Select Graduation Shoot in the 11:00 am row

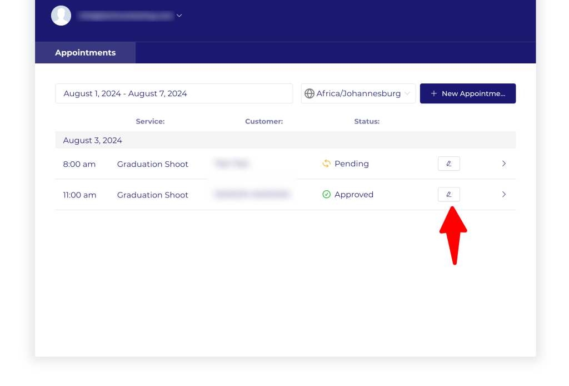tap(152, 195)
